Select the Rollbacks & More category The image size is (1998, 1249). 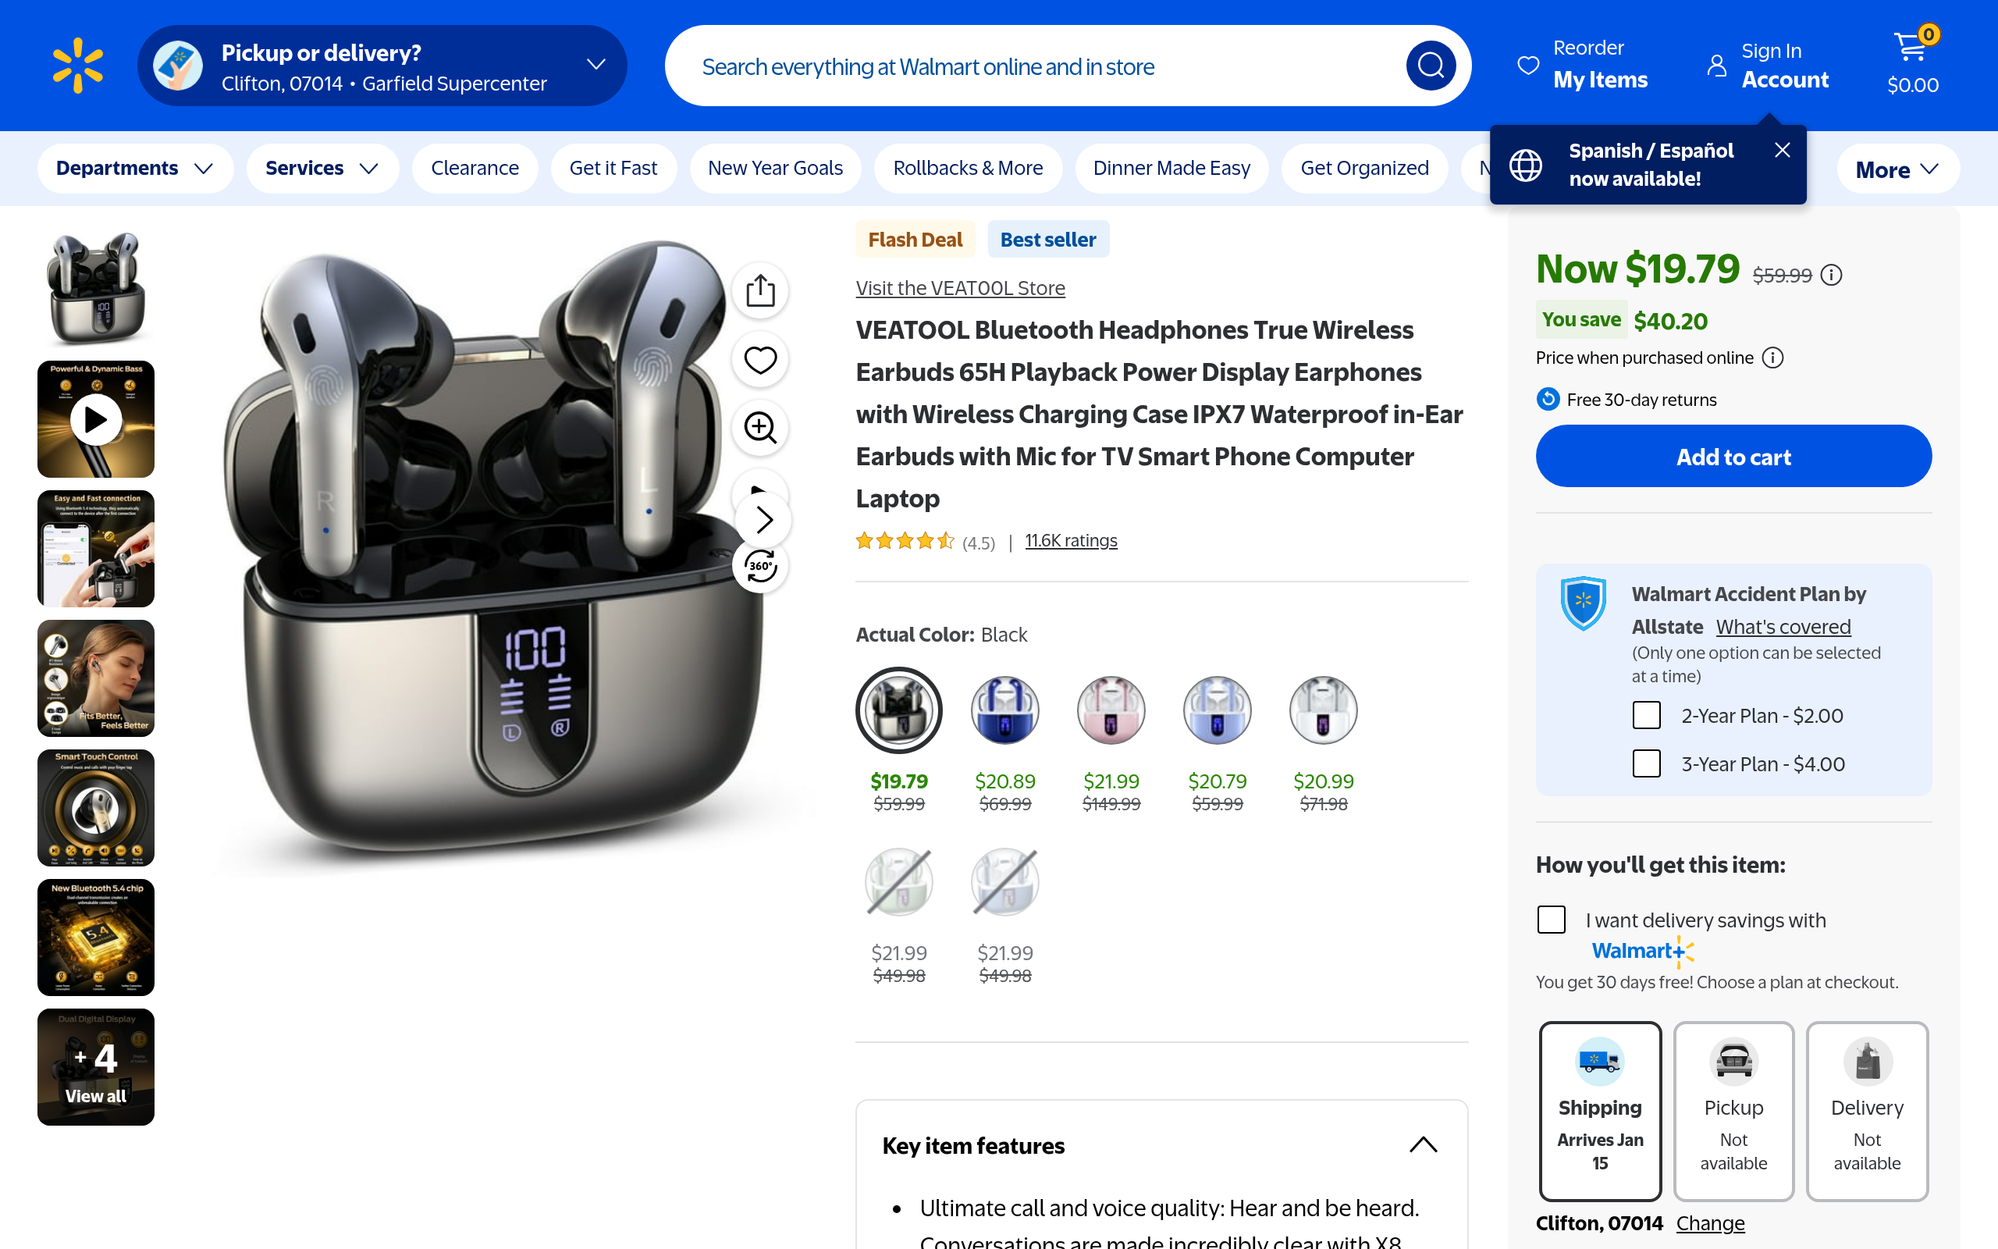[x=968, y=169]
